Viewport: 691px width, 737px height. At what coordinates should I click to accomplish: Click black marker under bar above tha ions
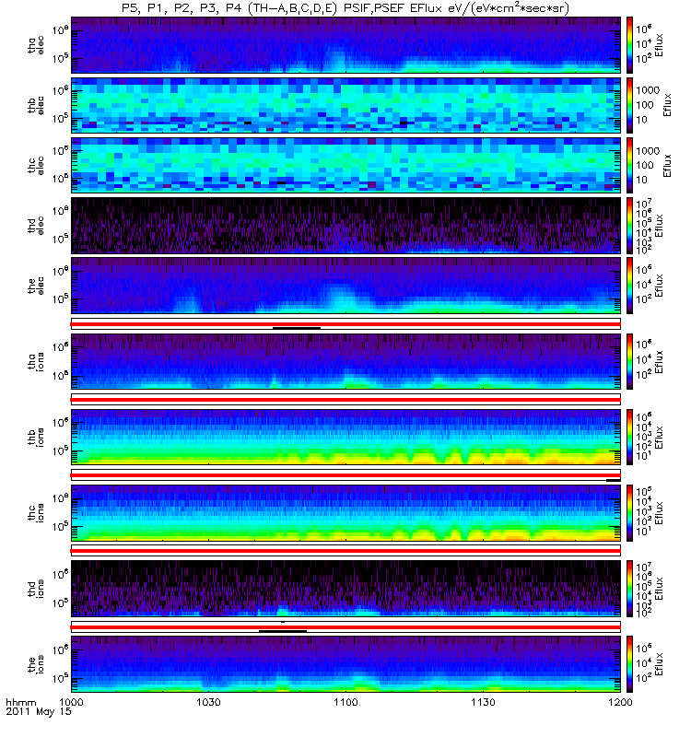297,328
